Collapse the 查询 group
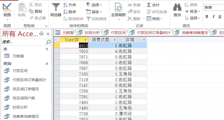This screenshot has height=120, width=224. click(47, 64)
